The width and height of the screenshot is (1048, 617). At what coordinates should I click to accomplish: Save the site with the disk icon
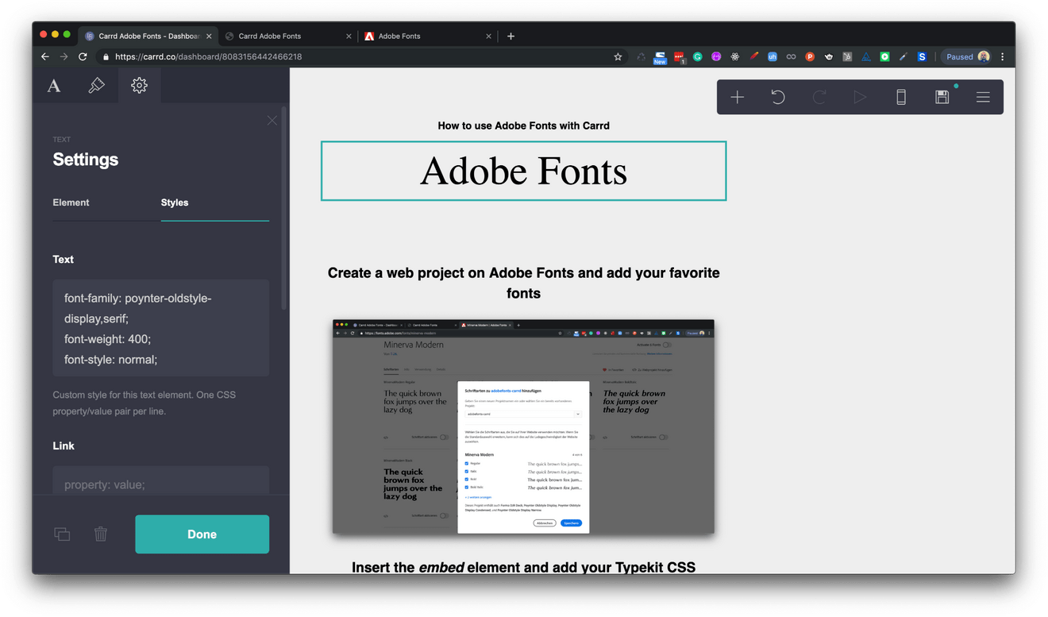[x=942, y=96]
